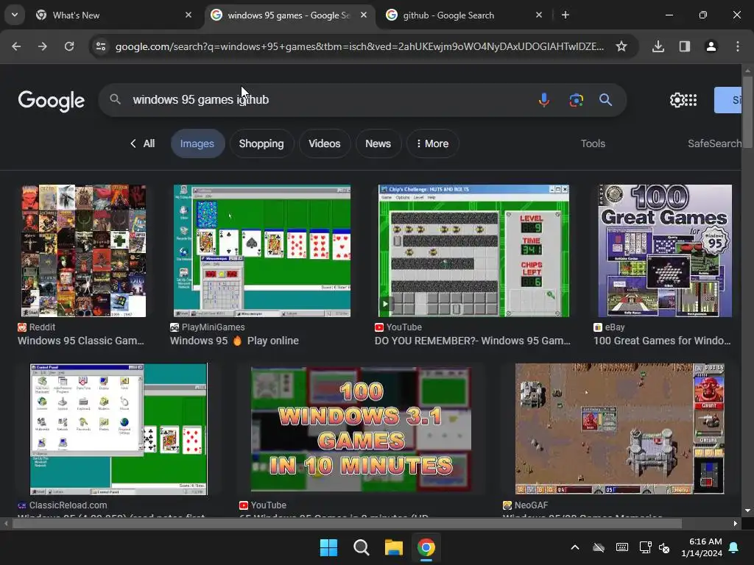This screenshot has width=754, height=565.
Task: Open the Google apps grid
Action: tap(691, 100)
